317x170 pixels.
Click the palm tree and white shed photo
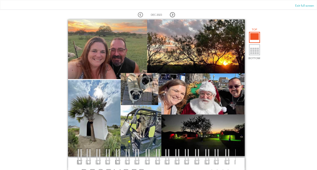click(94, 118)
